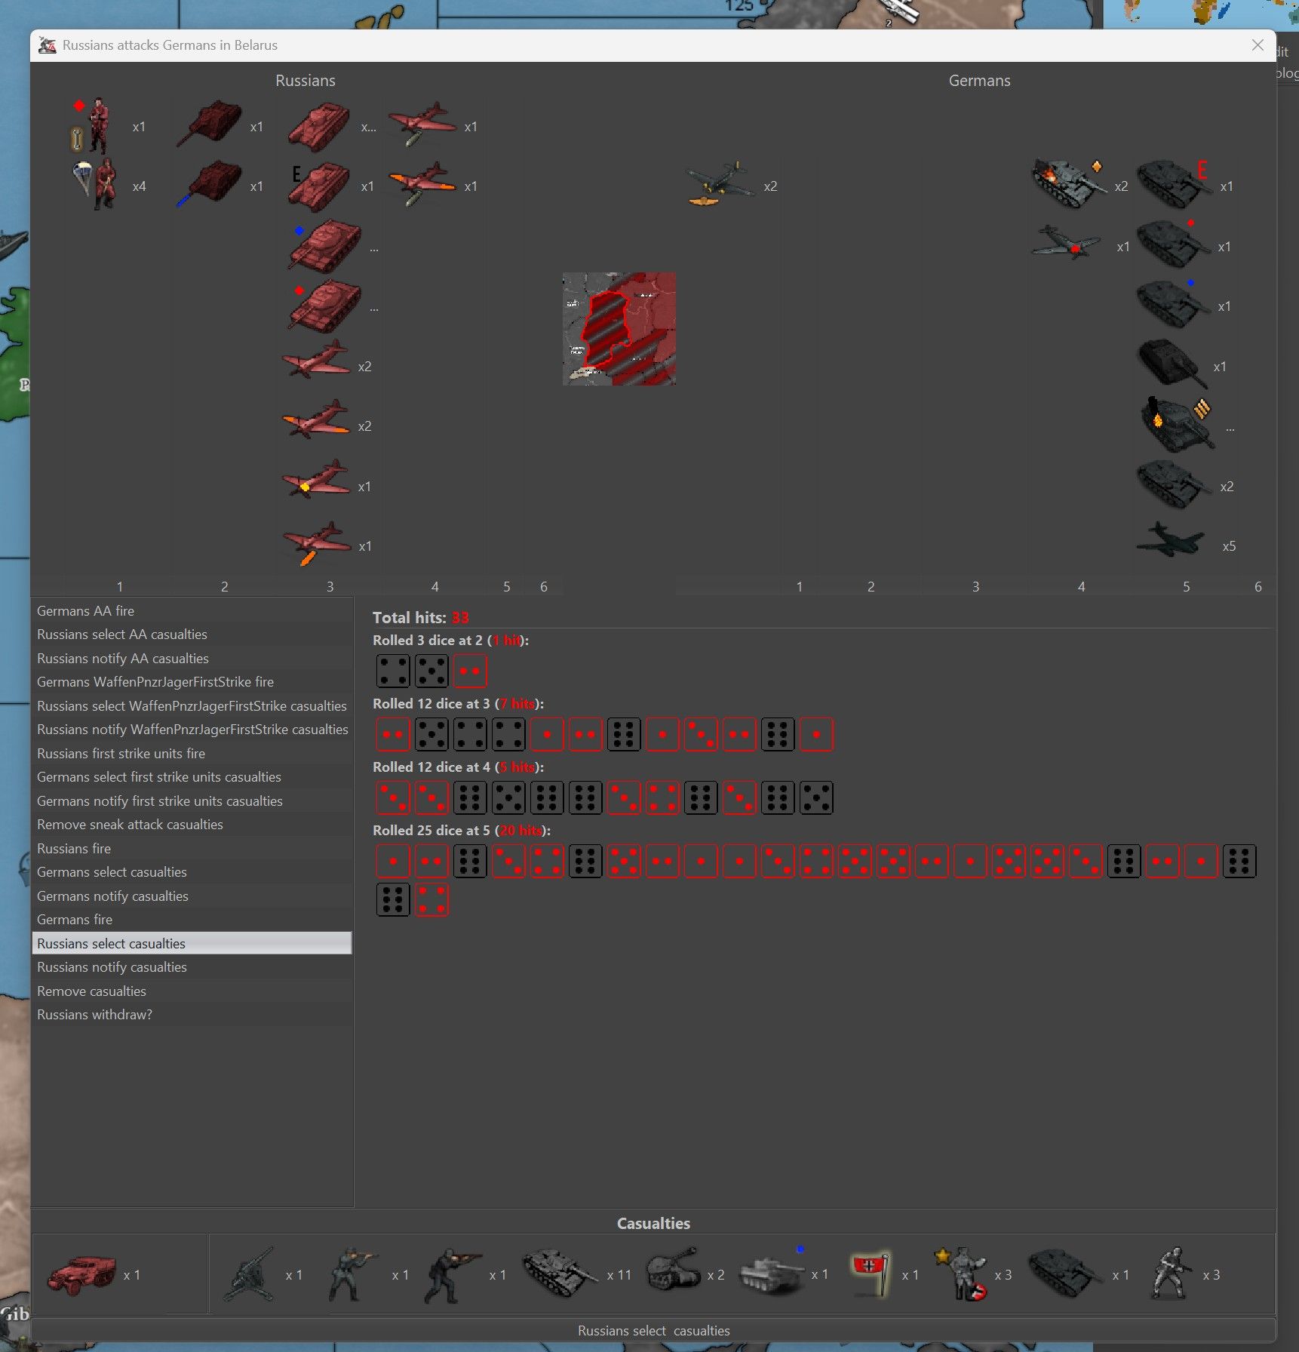Click the German officer with star casualty icon
Screen dimensions: 1299x1352
960,1274
